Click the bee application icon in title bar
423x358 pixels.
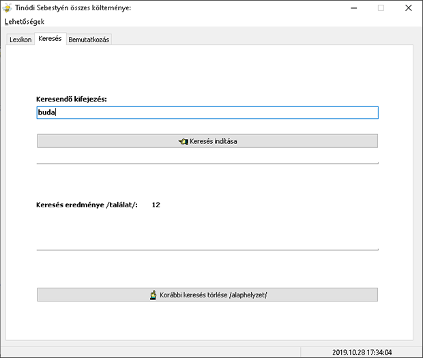tap(8, 8)
